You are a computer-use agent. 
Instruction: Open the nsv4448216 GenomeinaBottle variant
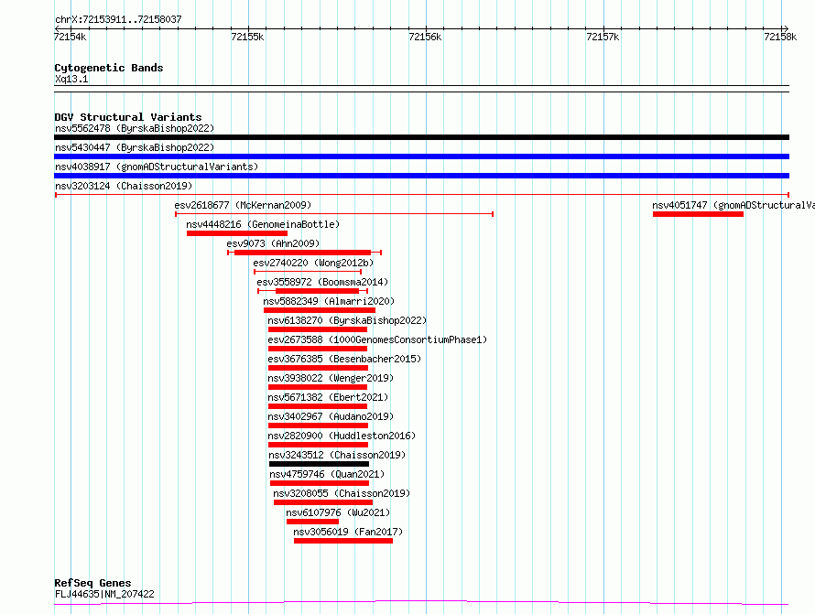(237, 233)
